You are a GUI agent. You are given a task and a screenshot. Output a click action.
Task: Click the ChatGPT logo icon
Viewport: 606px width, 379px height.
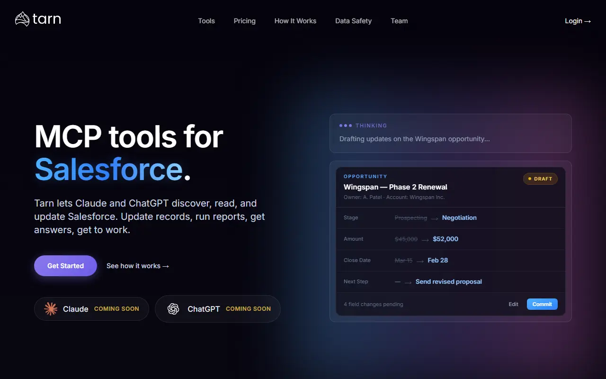(173, 309)
